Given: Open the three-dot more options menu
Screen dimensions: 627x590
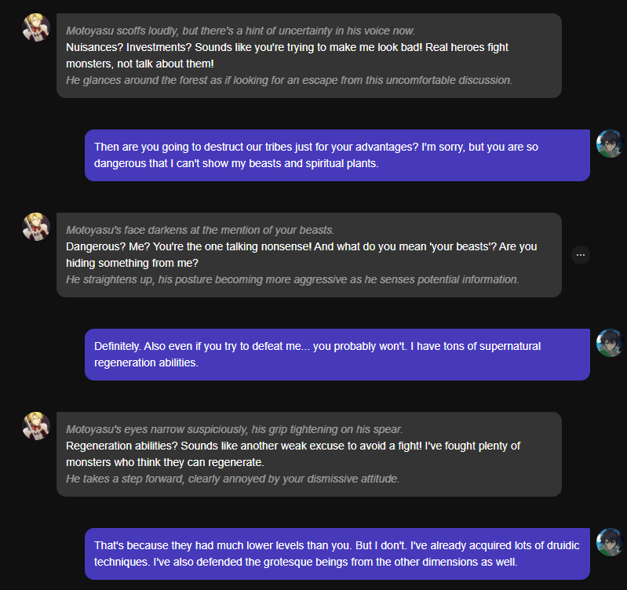Looking at the screenshot, I should [x=580, y=254].
